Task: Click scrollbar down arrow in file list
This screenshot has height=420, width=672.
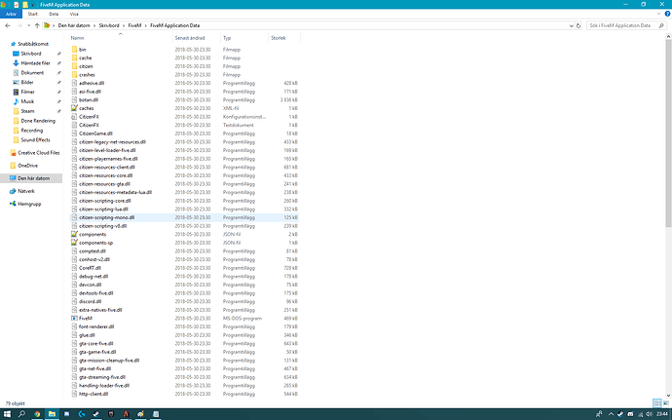Action: click(x=668, y=395)
